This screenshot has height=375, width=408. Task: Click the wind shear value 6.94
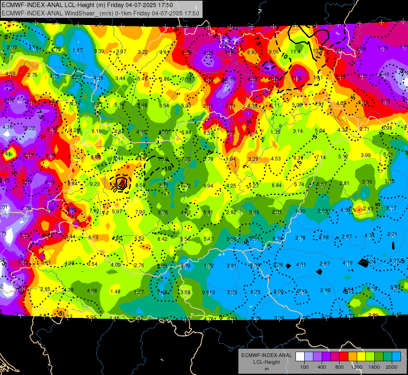pyautogui.click(x=208, y=185)
